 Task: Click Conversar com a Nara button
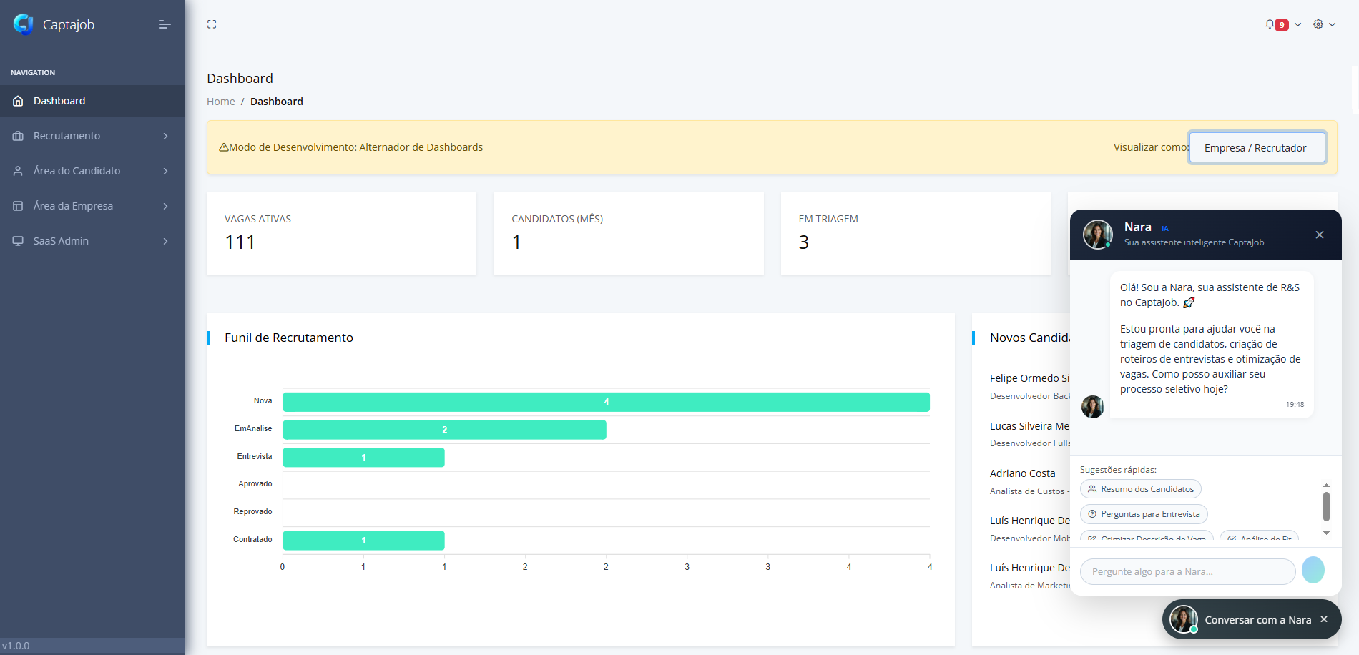(1252, 619)
